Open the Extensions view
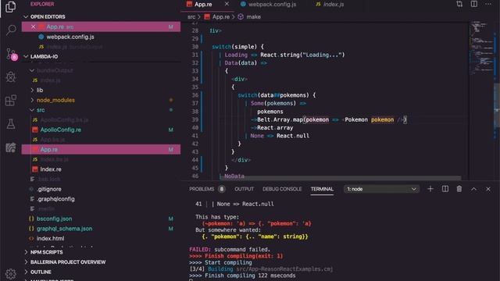 11,101
